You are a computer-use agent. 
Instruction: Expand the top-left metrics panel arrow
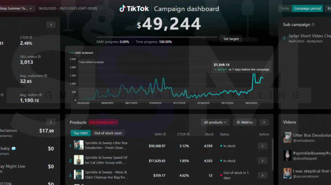tap(51, 25)
